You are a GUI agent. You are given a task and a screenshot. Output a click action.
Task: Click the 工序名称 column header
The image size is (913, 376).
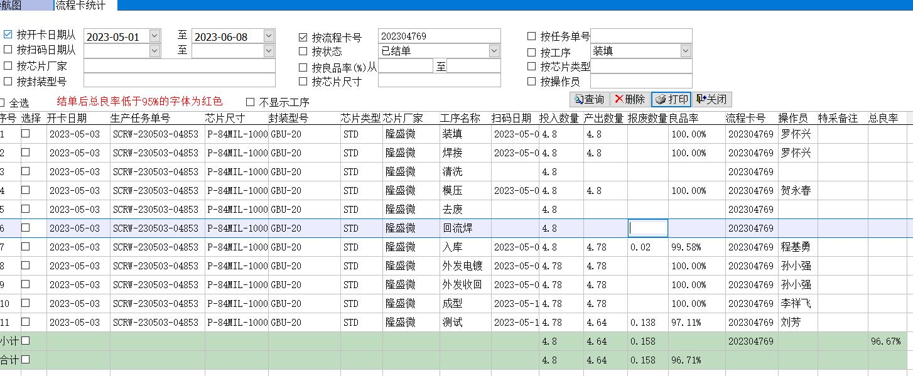click(460, 118)
